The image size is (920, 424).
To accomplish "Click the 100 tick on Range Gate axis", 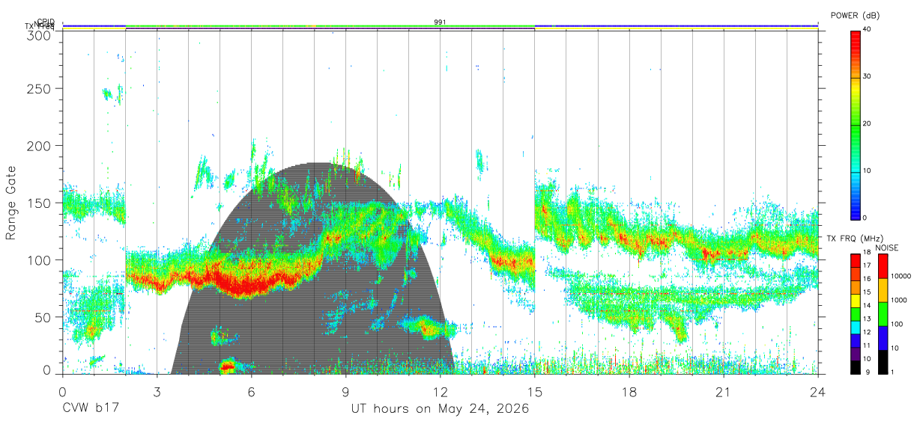I will (x=38, y=259).
